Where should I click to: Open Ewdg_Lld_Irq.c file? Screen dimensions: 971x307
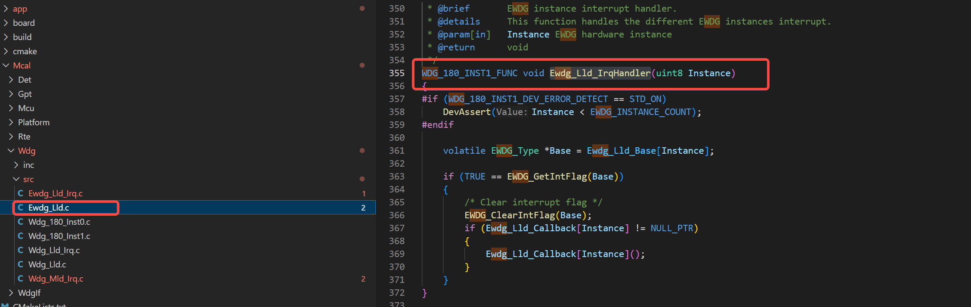[x=56, y=193]
